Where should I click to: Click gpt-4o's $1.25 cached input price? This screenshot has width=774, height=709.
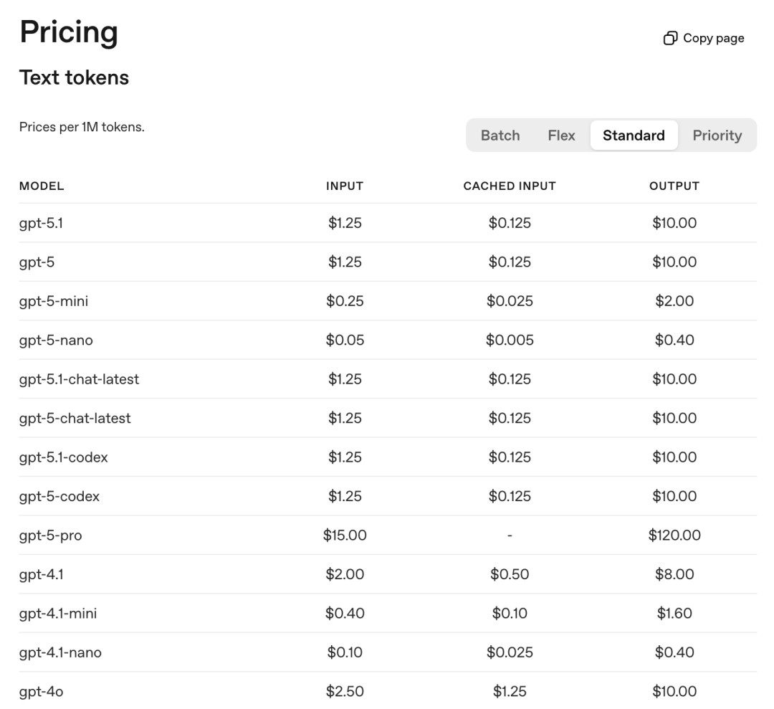[x=510, y=691]
